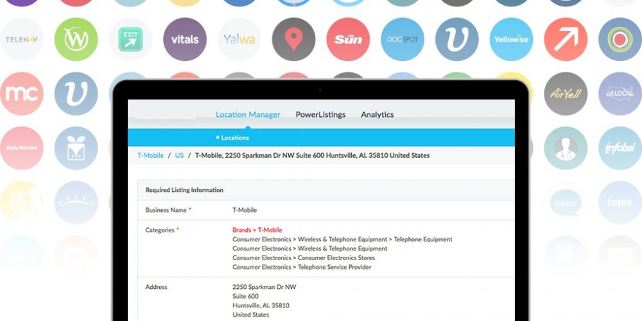Viewport: 642px width, 321px height.
Task: Click the Telenav publisher icon
Action: (x=21, y=39)
